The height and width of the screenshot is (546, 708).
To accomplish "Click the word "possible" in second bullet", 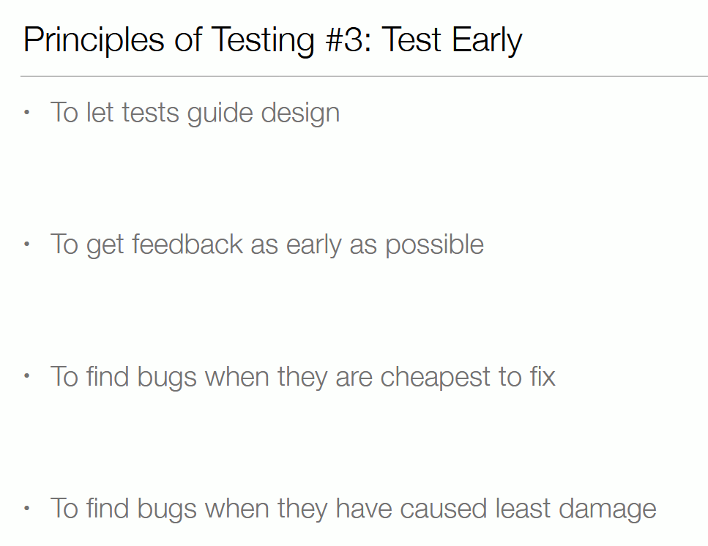I will point(434,245).
